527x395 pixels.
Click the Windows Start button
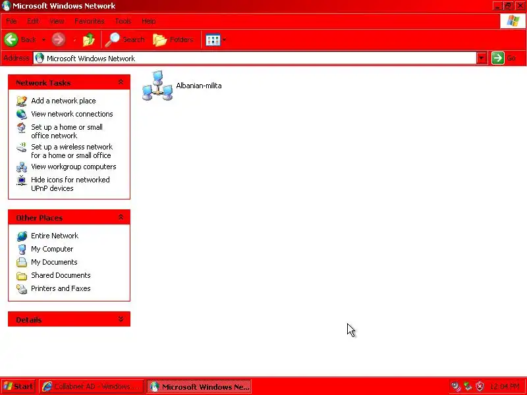coord(18,386)
